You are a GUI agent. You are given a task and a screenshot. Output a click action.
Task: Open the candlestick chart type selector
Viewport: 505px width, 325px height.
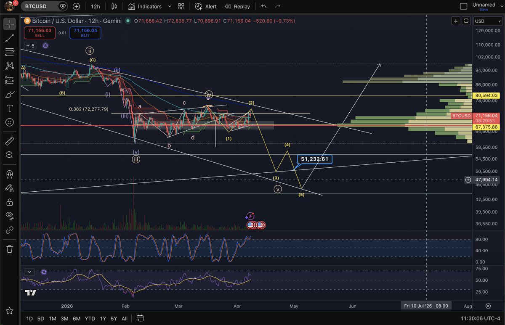tap(114, 6)
